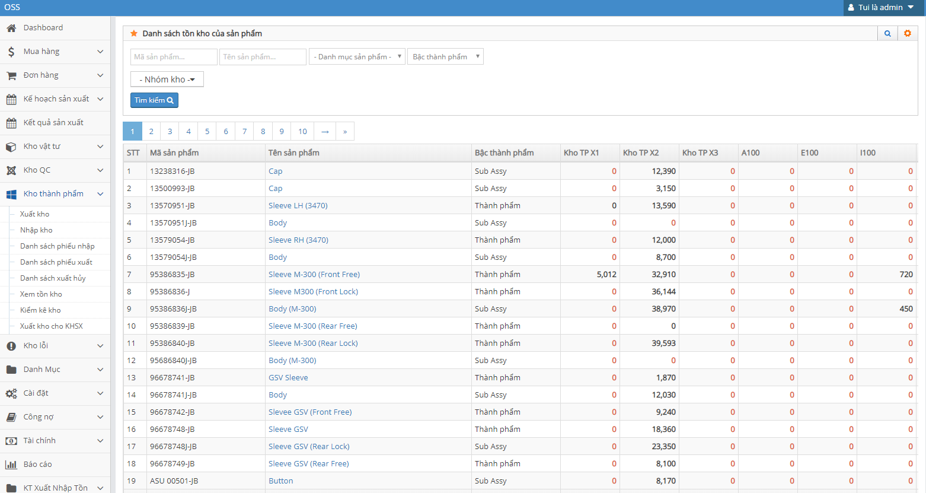
Task: Open the Tui là admin user dropdown
Action: (884, 8)
